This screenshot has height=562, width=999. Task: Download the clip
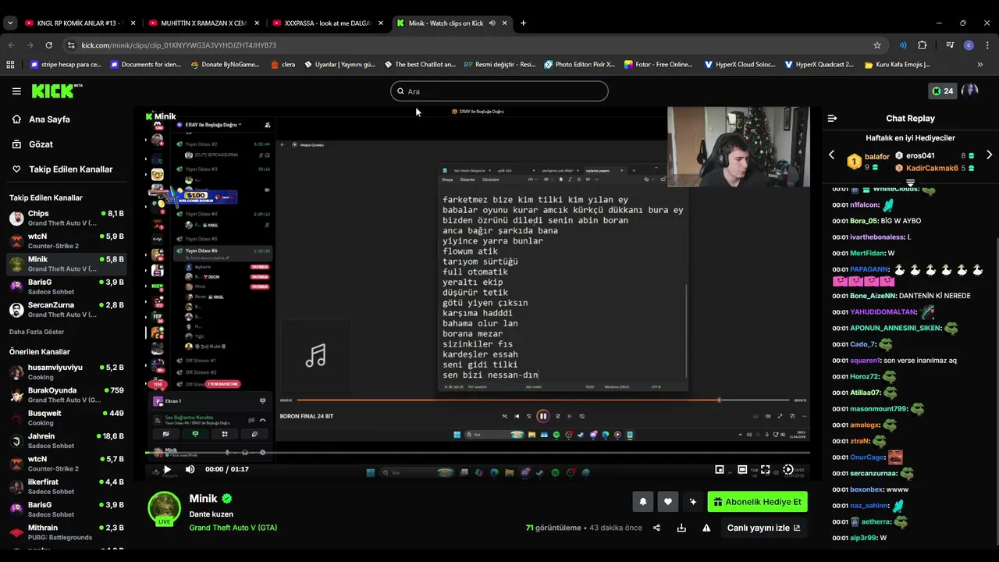tap(681, 528)
